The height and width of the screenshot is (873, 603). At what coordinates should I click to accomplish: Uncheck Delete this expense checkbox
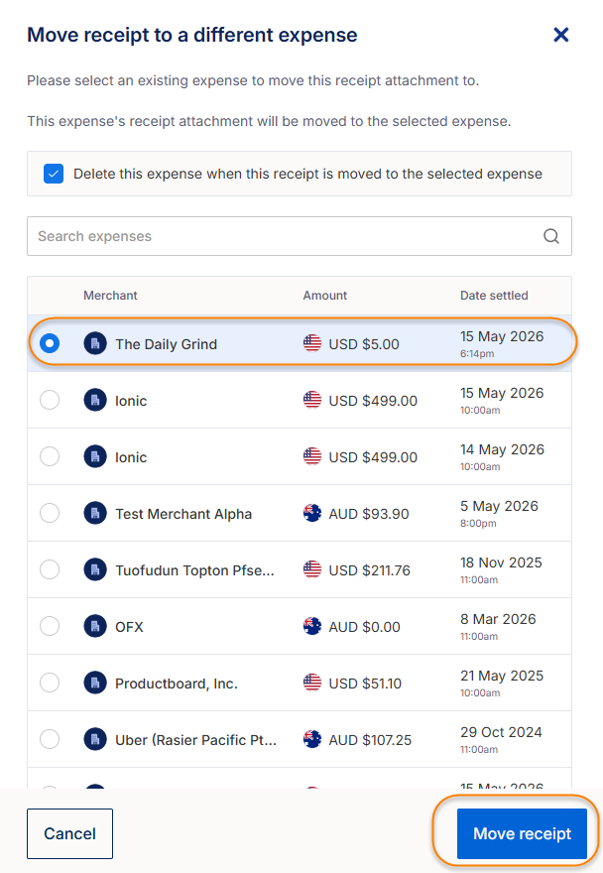pyautogui.click(x=54, y=174)
